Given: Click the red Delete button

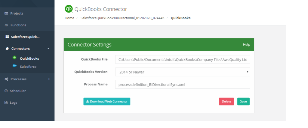Looking at the screenshot, I should coord(226,102).
